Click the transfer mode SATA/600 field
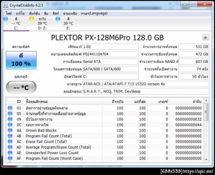 [x=110, y=69]
